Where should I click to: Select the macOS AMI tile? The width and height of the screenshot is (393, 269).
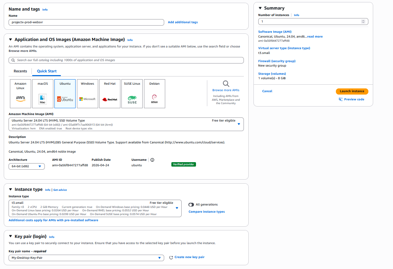pyautogui.click(x=43, y=94)
